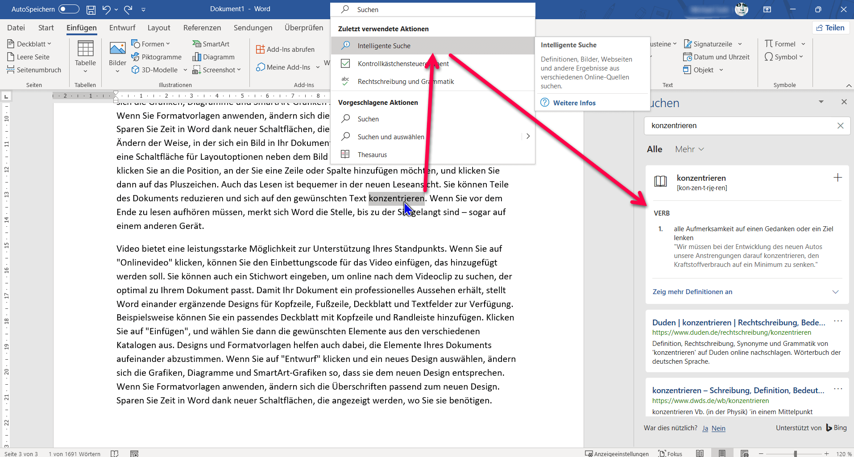Click the Undo arrow icon
This screenshot has height=457, width=854.
pyautogui.click(x=106, y=9)
